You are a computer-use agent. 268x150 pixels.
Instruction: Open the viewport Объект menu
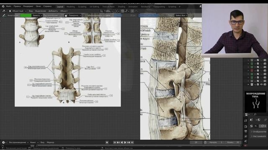(x=64, y=11)
